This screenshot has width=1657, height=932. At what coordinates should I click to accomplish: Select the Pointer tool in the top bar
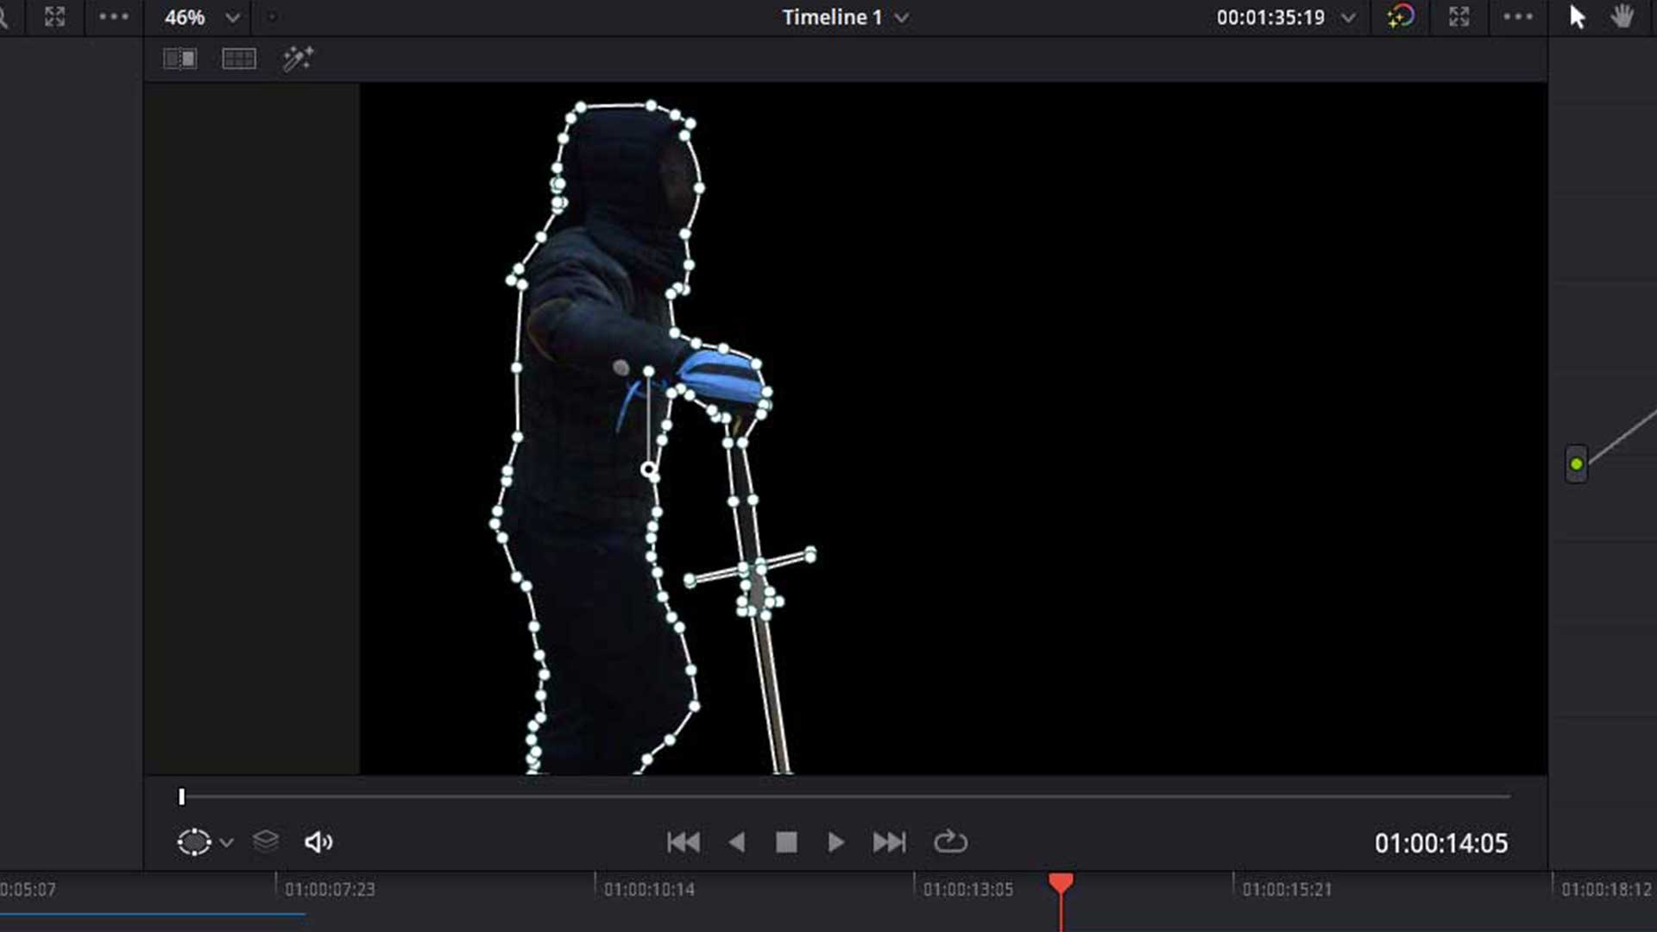click(x=1577, y=16)
